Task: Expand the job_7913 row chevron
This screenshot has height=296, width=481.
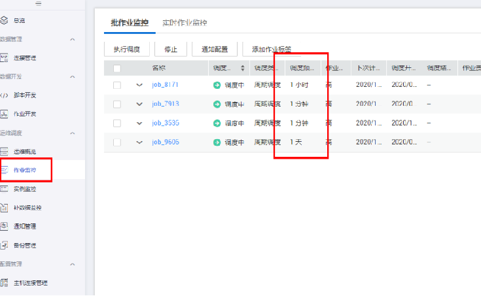Action: [x=139, y=104]
